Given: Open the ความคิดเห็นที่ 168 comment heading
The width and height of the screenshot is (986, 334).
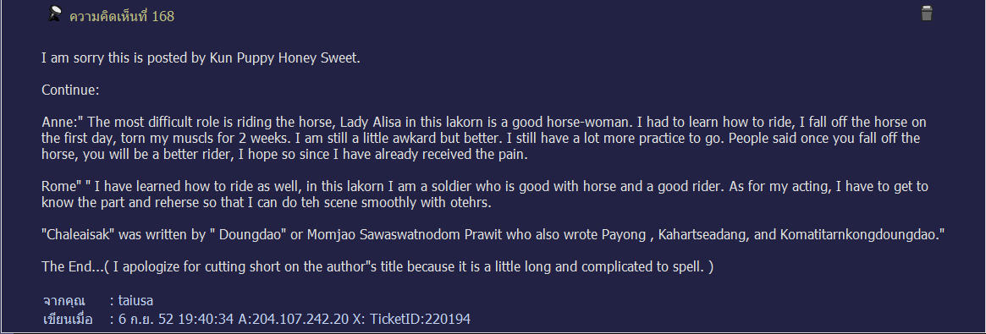Looking at the screenshot, I should point(121,17).
